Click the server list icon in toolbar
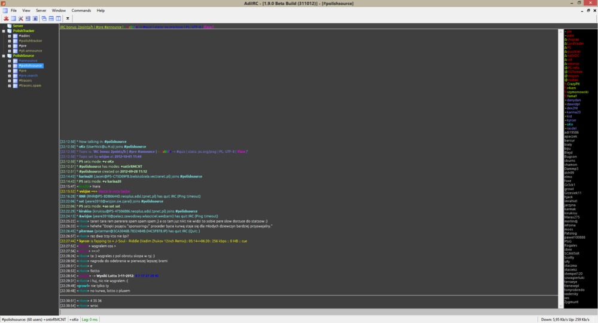The image size is (598, 323). coord(13,19)
